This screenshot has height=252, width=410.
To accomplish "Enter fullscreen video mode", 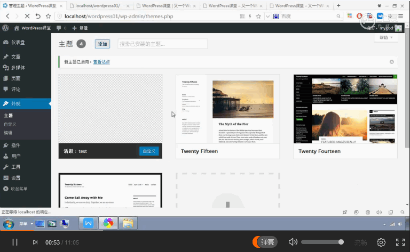I will pyautogui.click(x=400, y=242).
